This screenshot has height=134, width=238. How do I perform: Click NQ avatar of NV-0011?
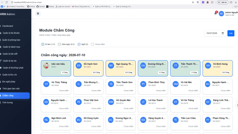(207, 84)
